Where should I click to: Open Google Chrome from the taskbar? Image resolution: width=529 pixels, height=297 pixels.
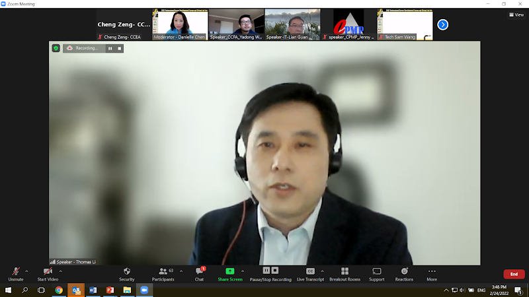tap(59, 290)
